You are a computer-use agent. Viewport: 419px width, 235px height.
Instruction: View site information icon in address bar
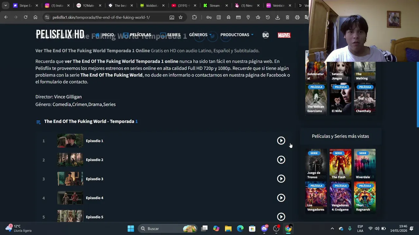tap(47, 17)
